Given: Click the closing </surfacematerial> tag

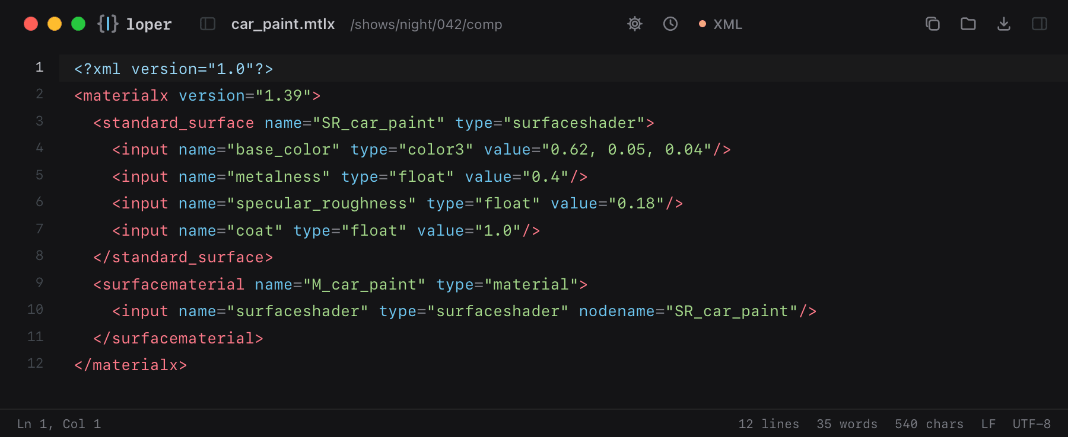Looking at the screenshot, I should tap(179, 338).
